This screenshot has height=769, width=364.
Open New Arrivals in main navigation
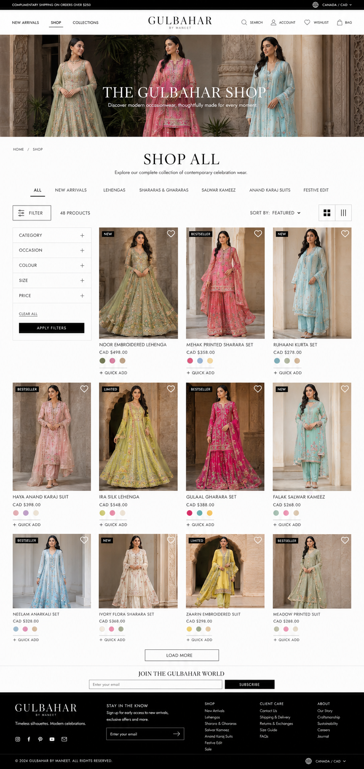click(x=25, y=22)
